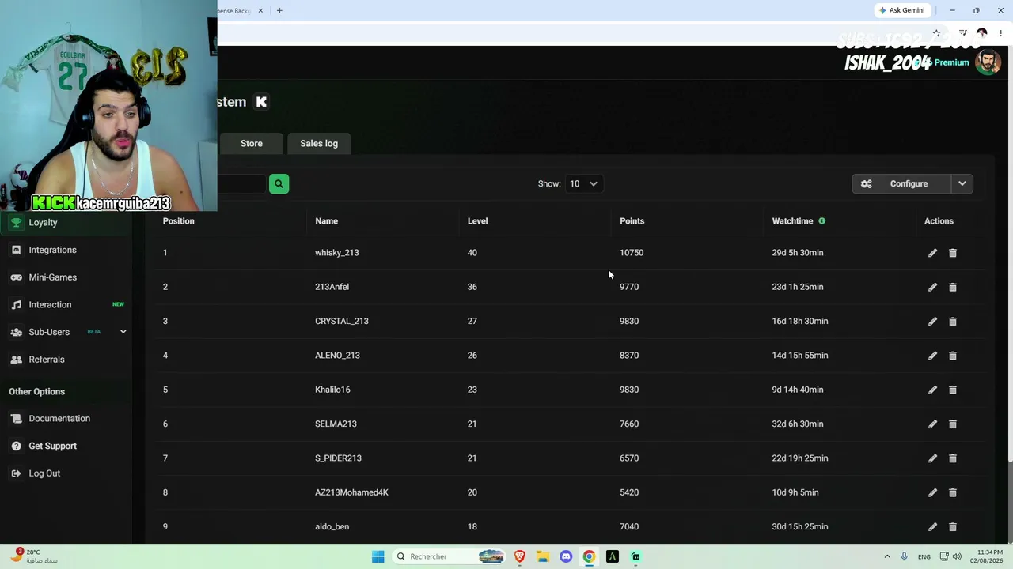This screenshot has height=569, width=1013.
Task: Open the user avatar next to Premium
Action: tap(988, 62)
